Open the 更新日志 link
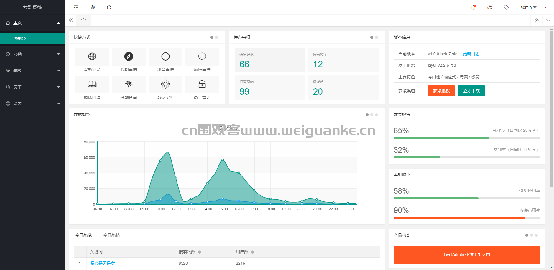 coord(471,54)
